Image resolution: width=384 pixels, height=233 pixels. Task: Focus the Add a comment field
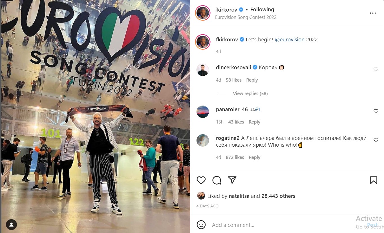click(x=282, y=225)
